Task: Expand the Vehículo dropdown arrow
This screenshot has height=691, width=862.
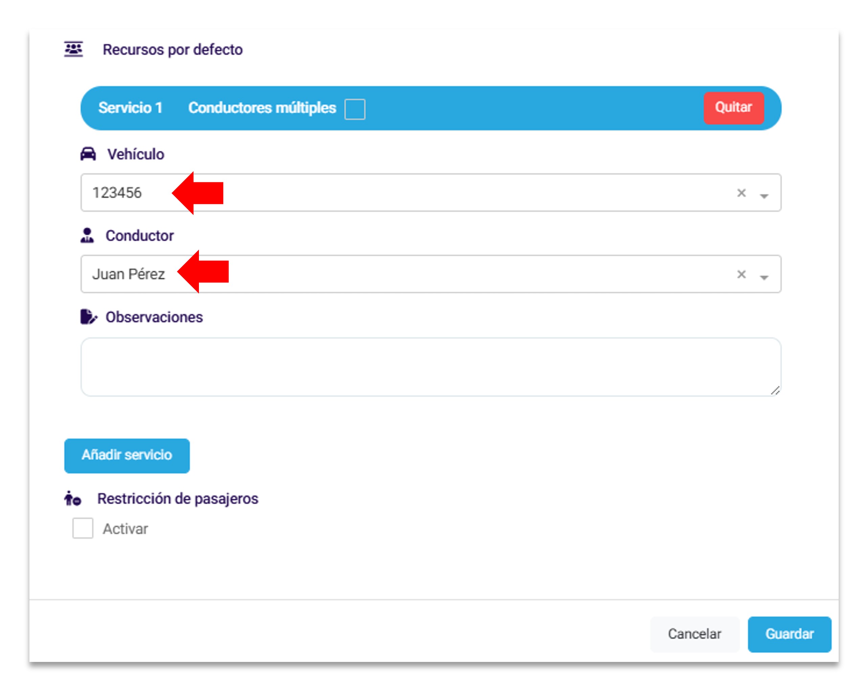Action: click(x=764, y=195)
